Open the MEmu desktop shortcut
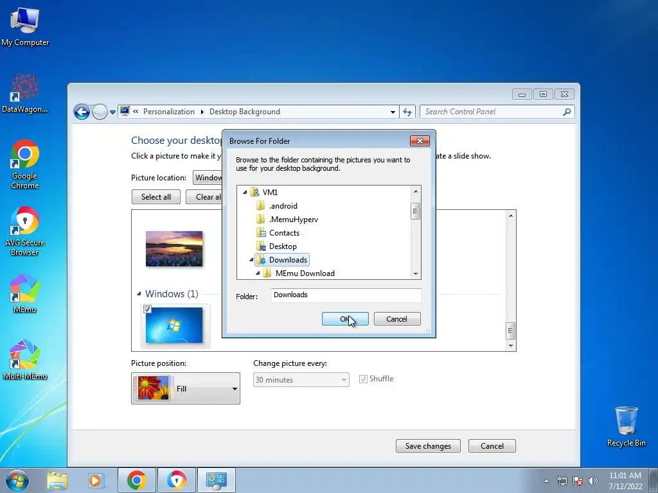Screen dimensions: 658x493 pos(25,293)
